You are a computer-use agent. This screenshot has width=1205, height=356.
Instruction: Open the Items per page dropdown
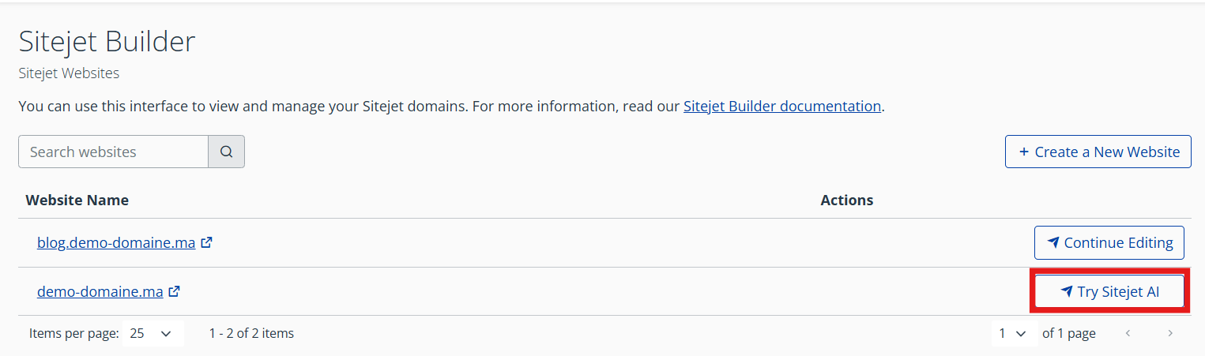coord(152,333)
